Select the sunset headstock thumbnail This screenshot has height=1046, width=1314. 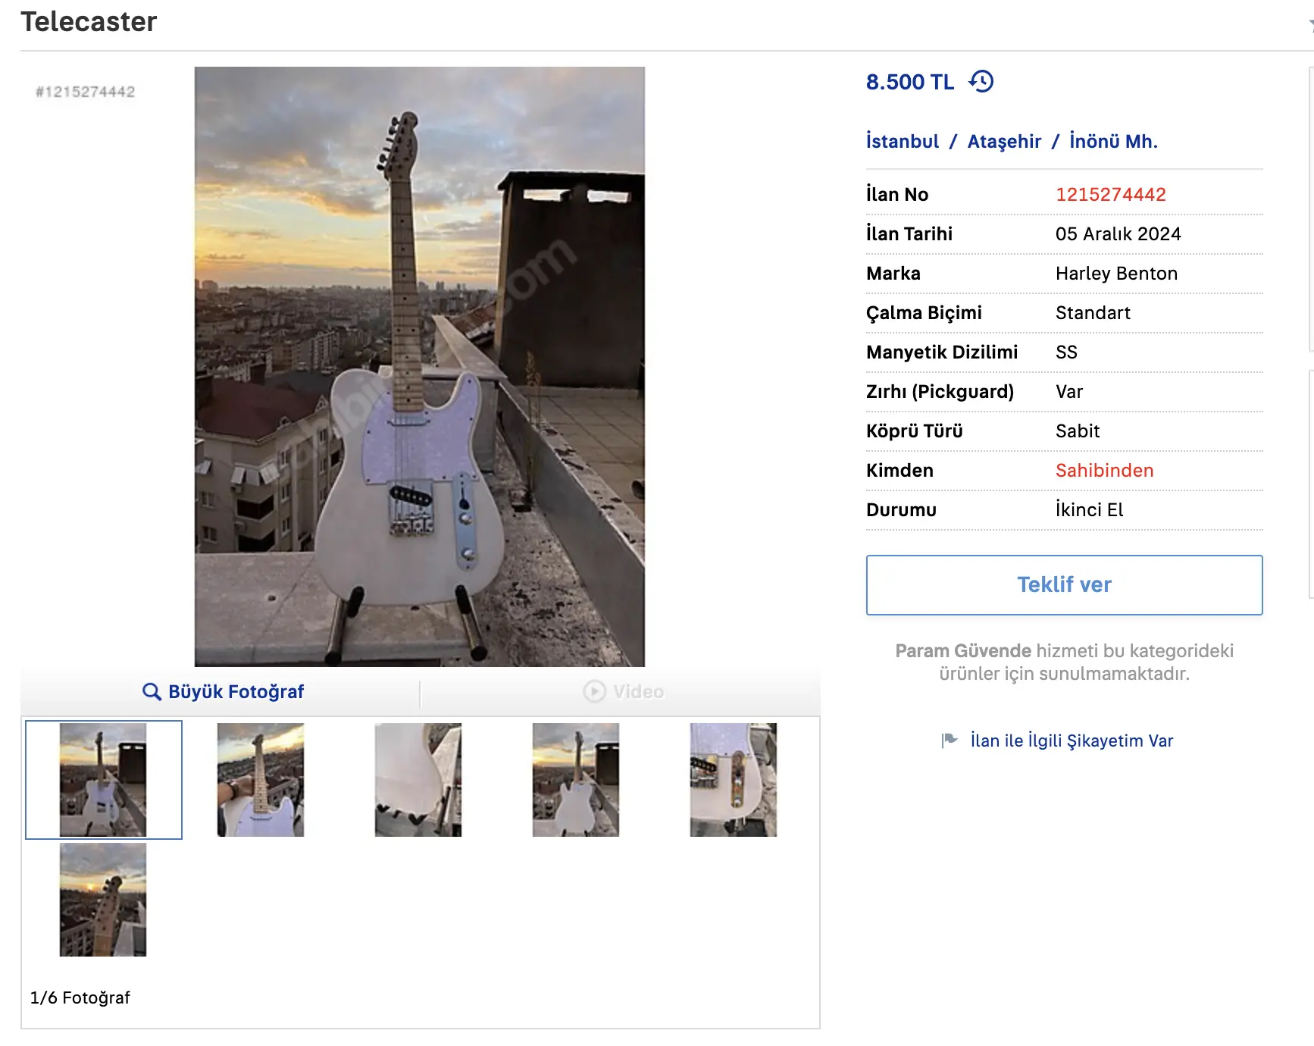coord(102,899)
